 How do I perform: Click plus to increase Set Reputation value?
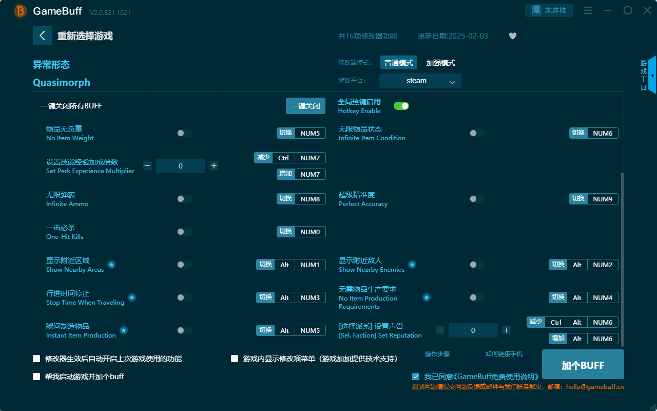pyautogui.click(x=506, y=330)
